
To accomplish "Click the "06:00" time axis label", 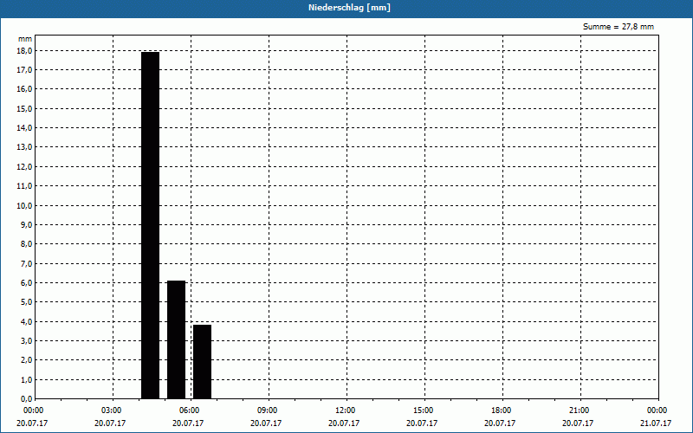I will [x=189, y=410].
